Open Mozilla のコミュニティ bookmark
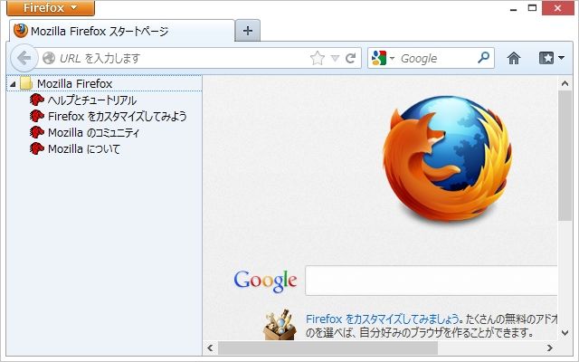The height and width of the screenshot is (362, 579). (x=93, y=133)
